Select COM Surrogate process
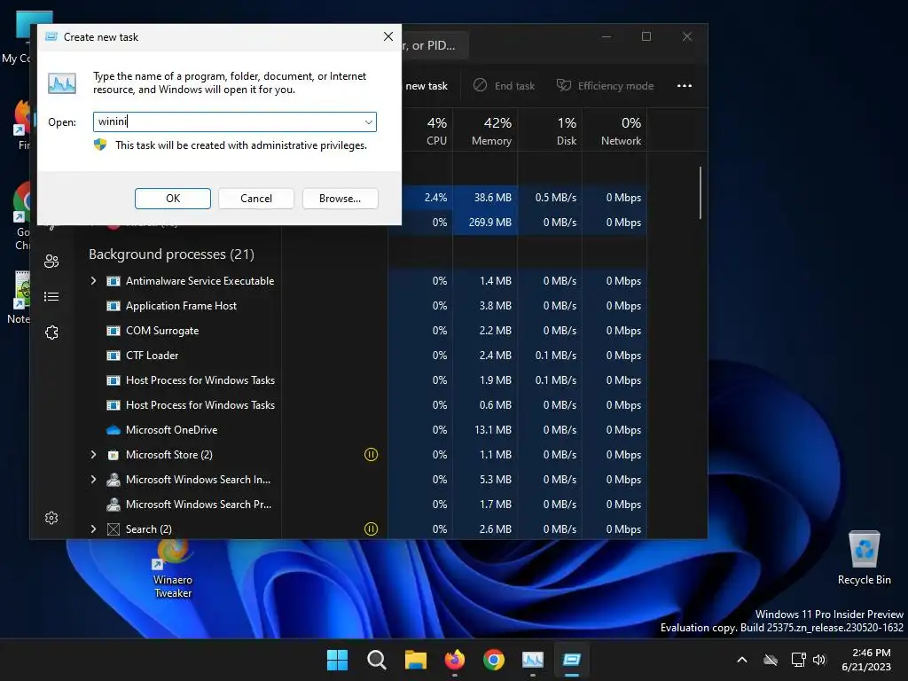Viewport: 908px width, 681px height. tap(162, 331)
